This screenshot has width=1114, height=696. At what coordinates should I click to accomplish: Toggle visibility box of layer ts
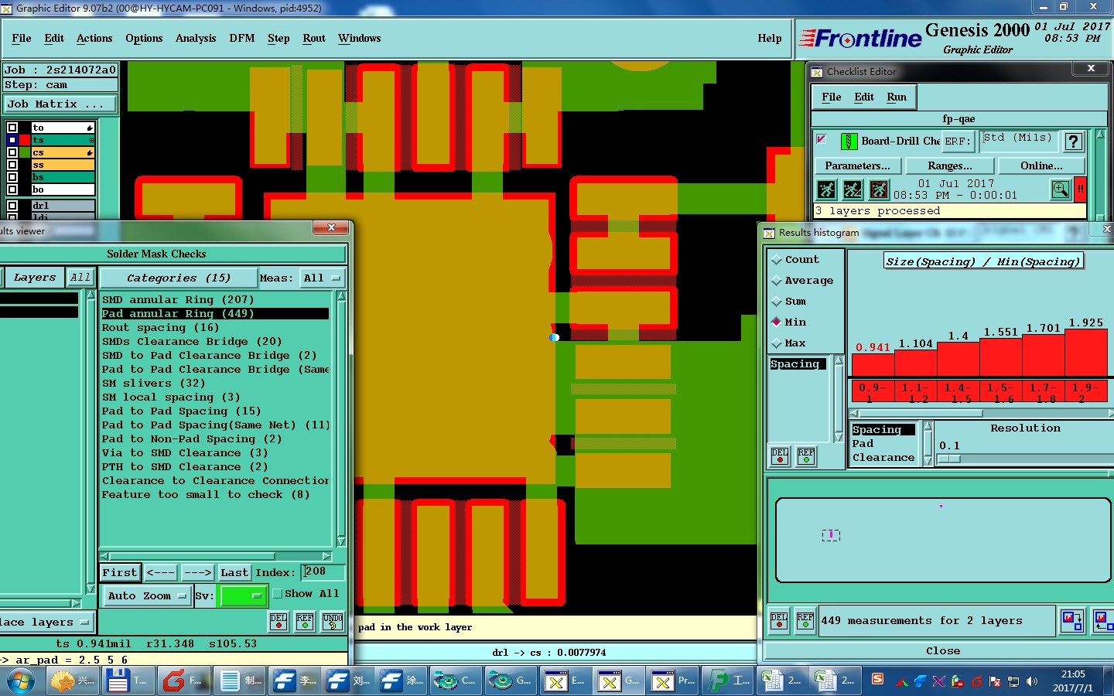point(12,140)
